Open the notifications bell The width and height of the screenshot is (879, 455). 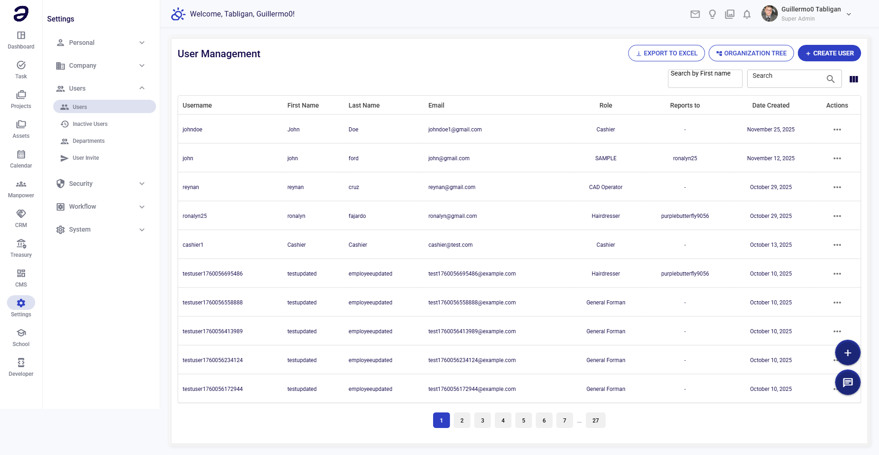pos(747,14)
